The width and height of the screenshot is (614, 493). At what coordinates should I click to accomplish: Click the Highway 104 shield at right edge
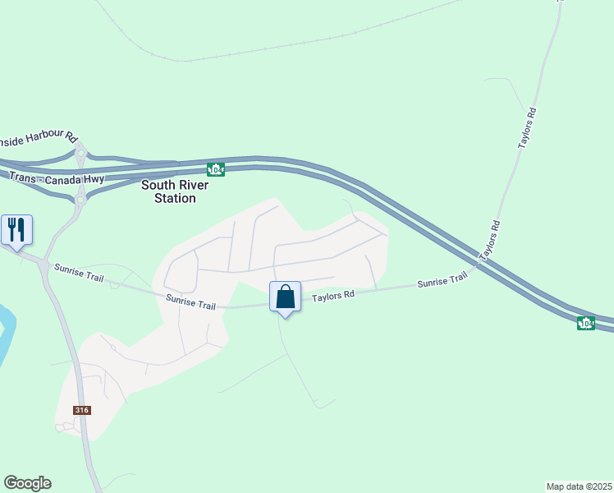coord(586,323)
